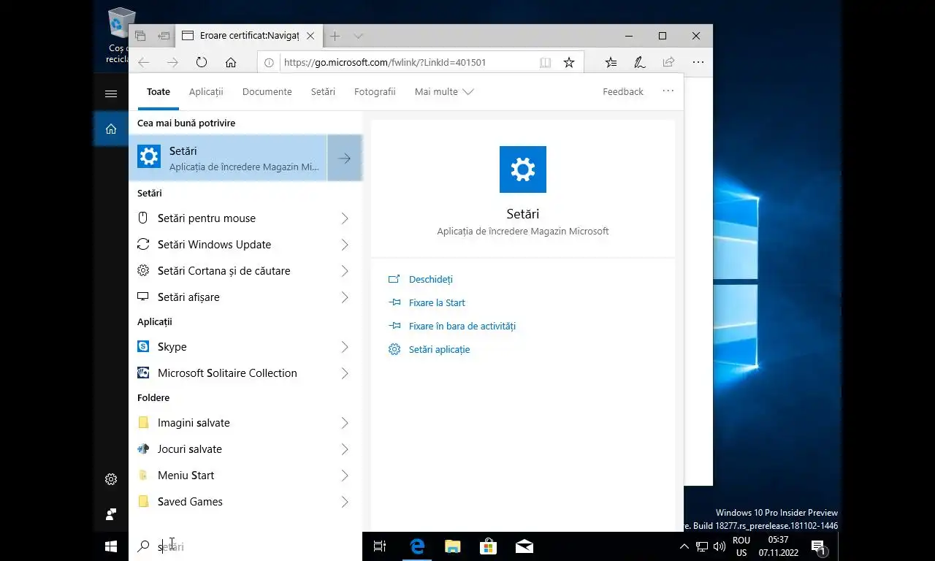The width and height of the screenshot is (935, 561).
Task: Go forward in the Edge browser
Action: [172, 63]
